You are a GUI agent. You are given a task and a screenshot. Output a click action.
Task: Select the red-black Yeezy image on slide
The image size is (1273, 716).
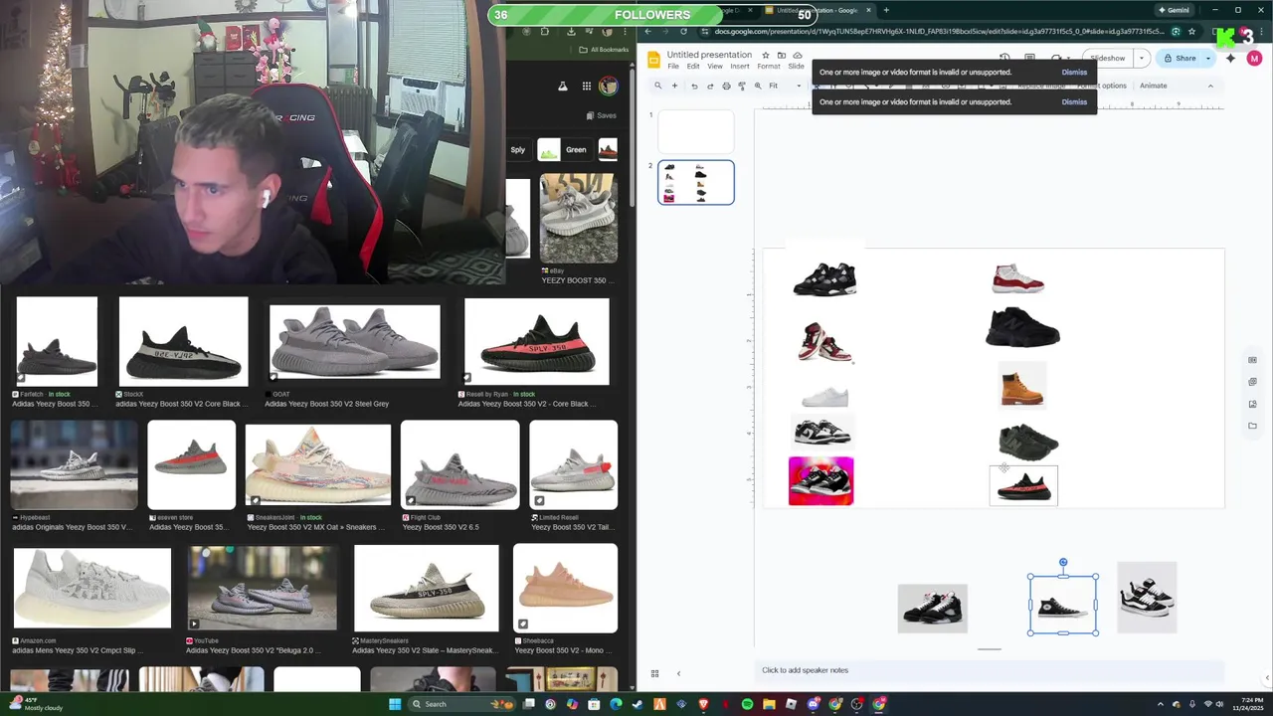(1023, 485)
